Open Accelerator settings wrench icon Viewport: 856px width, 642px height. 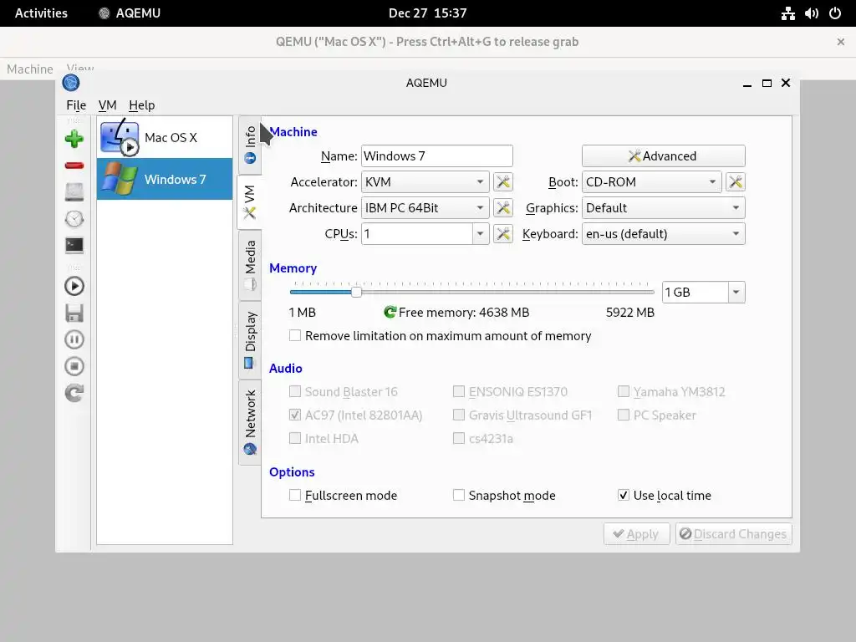coord(502,181)
